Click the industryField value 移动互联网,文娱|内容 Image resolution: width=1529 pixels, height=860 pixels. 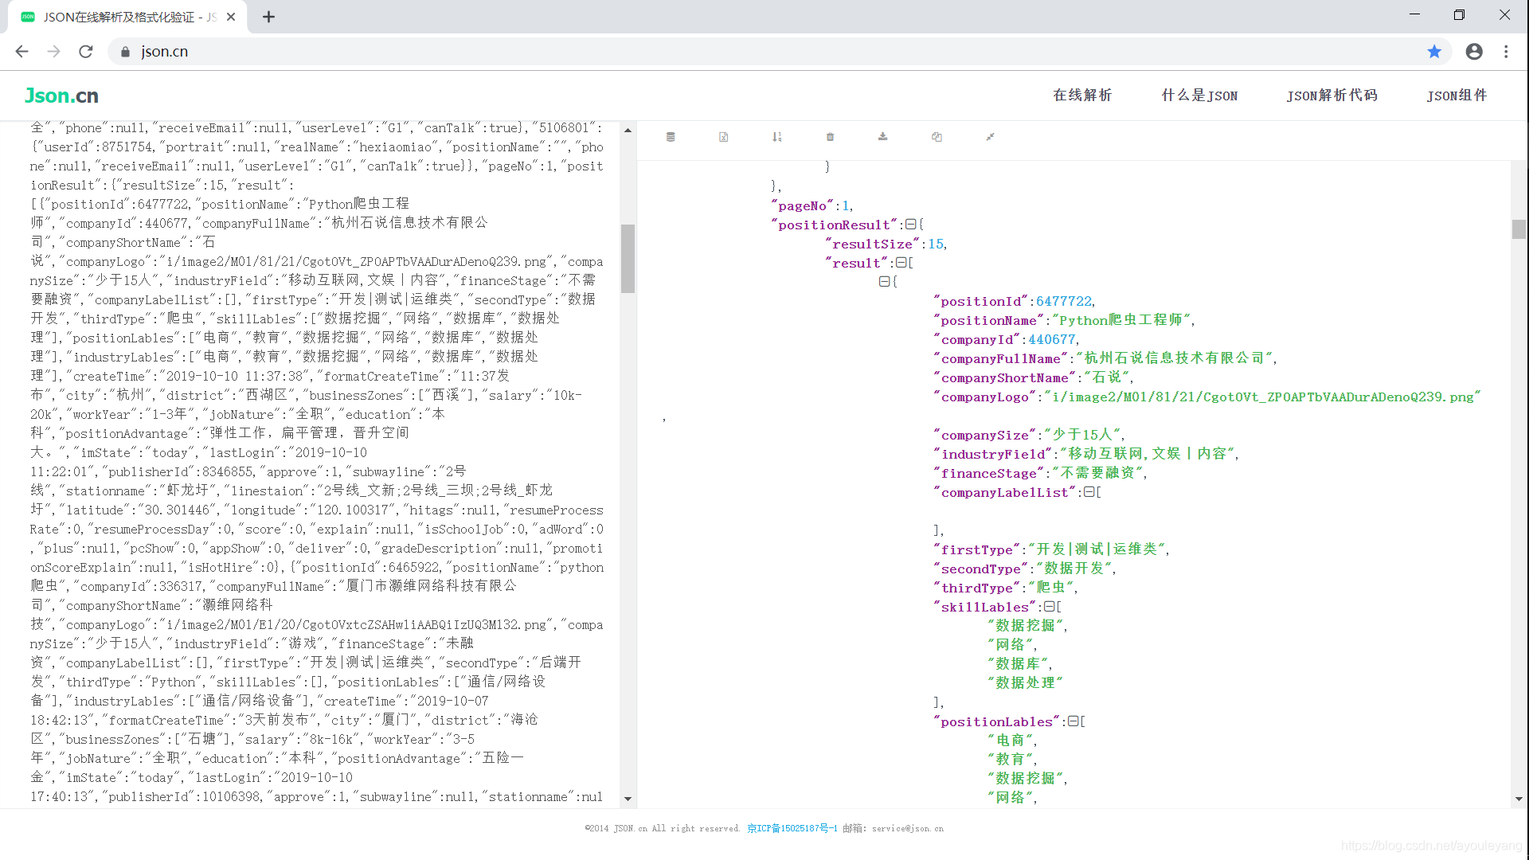point(1148,454)
